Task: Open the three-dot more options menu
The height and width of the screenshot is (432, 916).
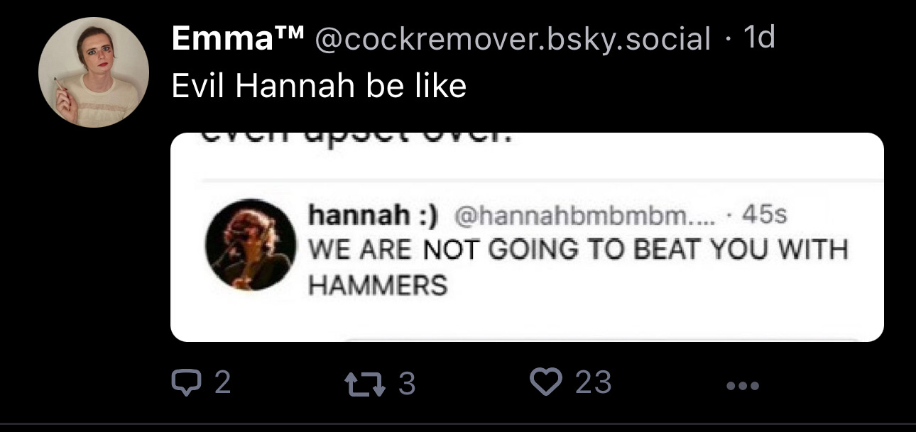Action: tap(743, 386)
